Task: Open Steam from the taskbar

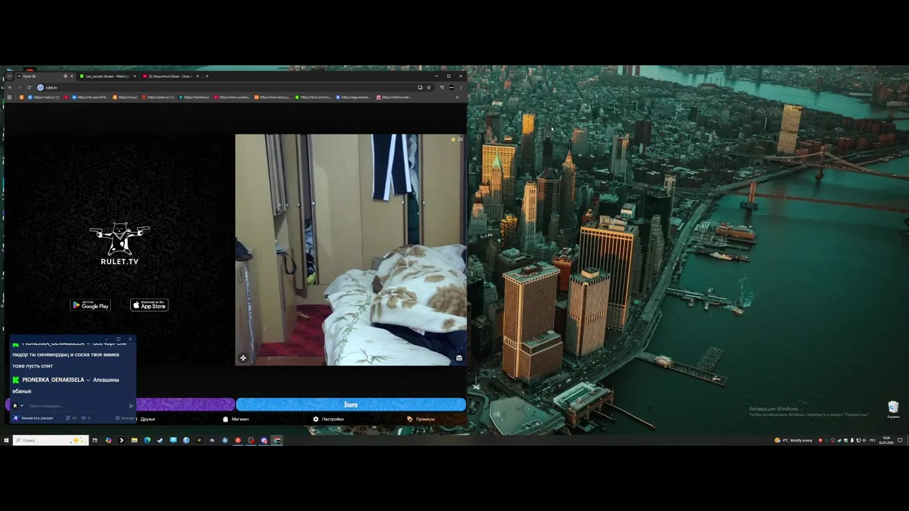Action: click(x=160, y=440)
